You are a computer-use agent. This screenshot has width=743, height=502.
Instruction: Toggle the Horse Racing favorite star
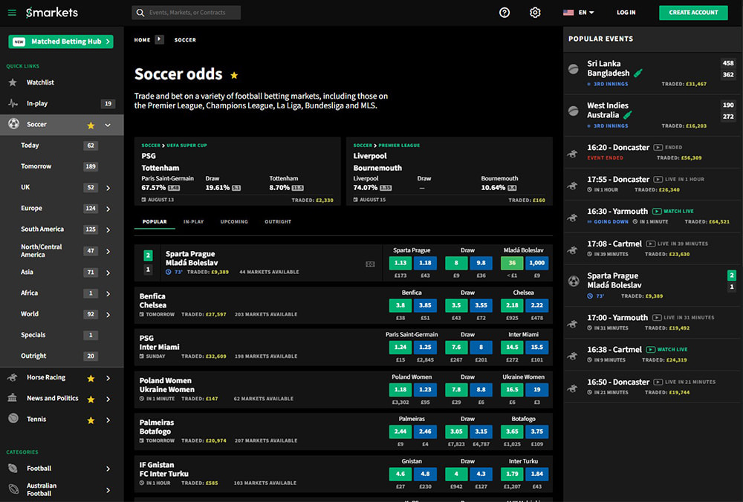click(x=91, y=378)
